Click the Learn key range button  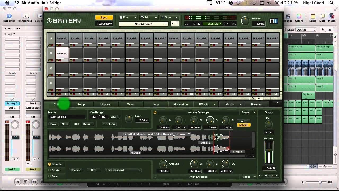[x=114, y=117]
